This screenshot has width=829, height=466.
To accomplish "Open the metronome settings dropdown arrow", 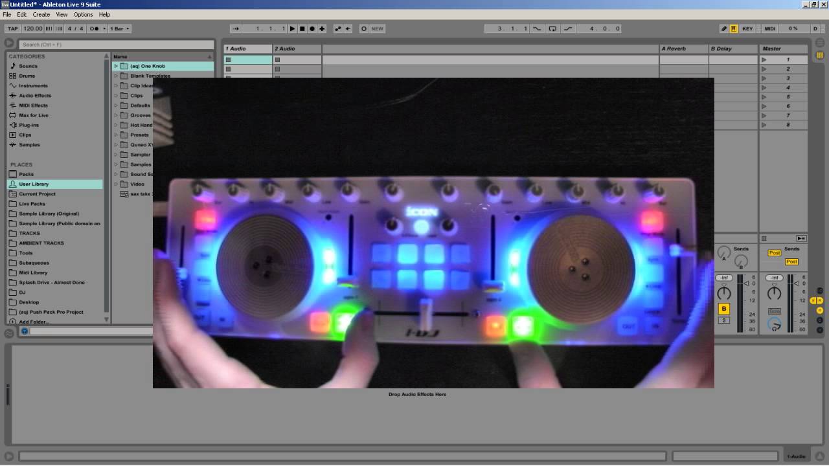I will 104,28.
